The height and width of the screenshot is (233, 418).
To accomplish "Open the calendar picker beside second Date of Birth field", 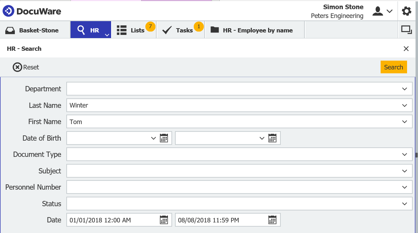I will pyautogui.click(x=272, y=138).
